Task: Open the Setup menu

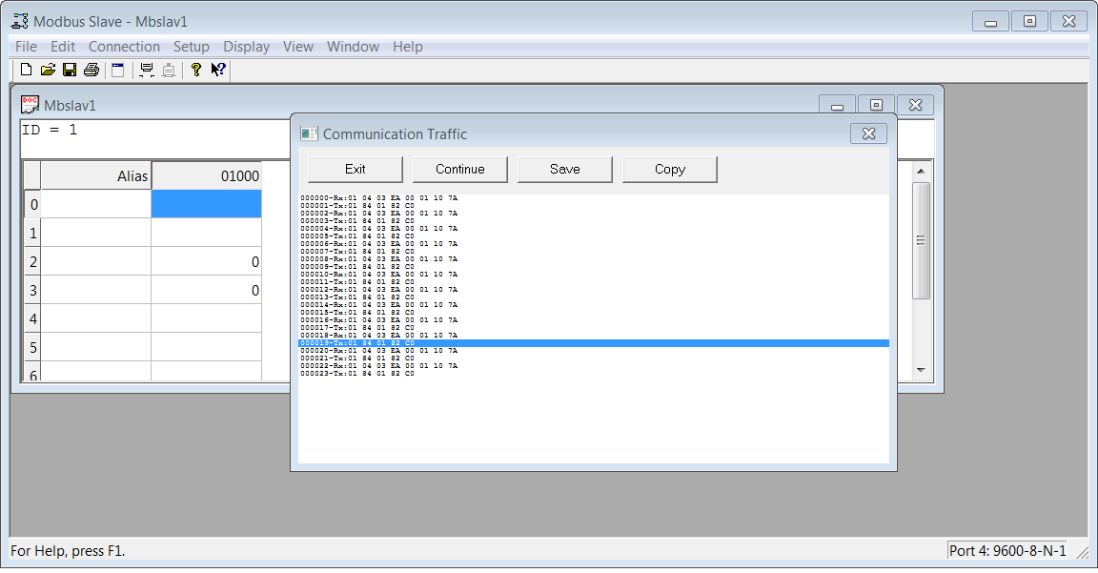Action: pyautogui.click(x=192, y=46)
